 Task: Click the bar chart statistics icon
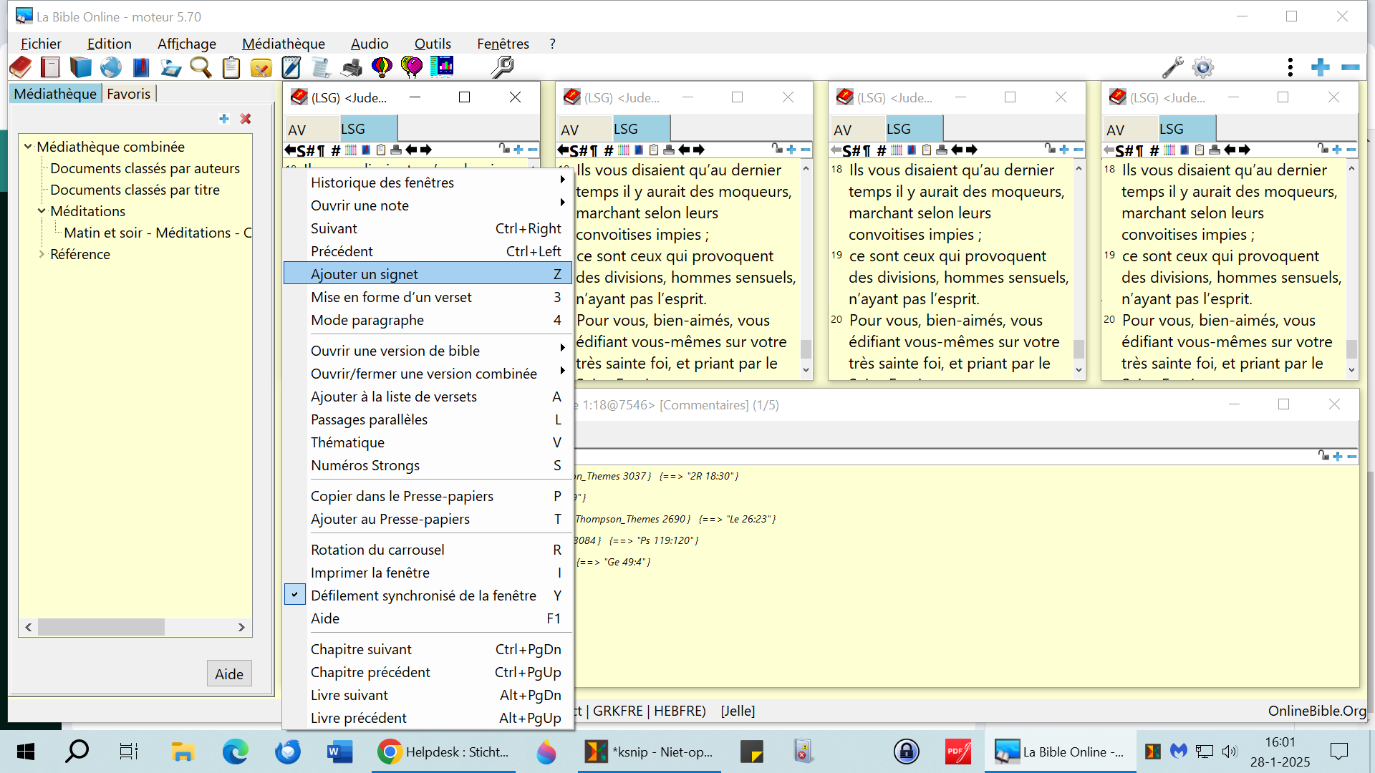[442, 67]
